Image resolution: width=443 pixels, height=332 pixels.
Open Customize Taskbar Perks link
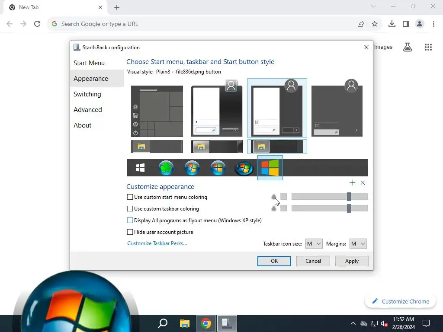click(x=157, y=243)
